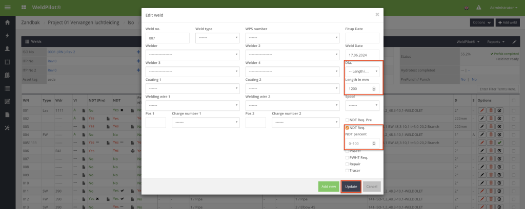Click the hamburger menu icon at top left

coord(8,8)
